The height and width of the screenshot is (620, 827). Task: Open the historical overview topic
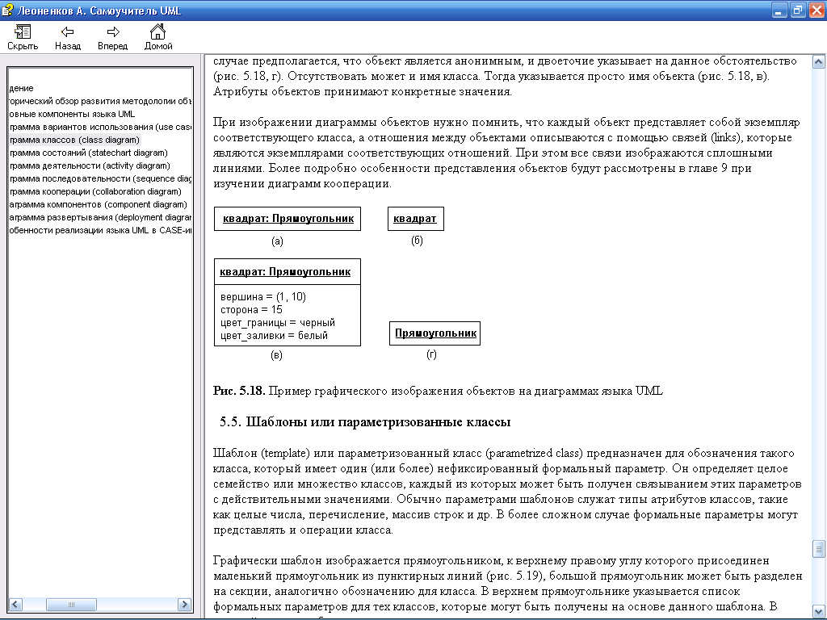click(100, 101)
